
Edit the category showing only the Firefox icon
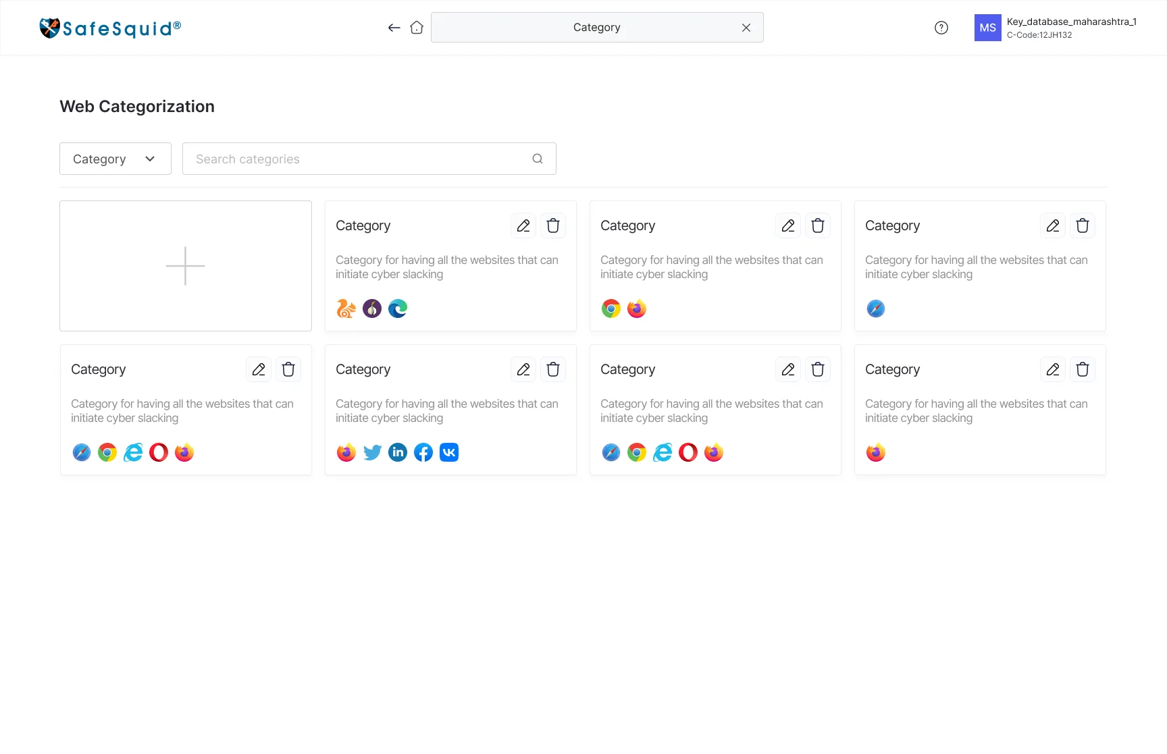click(1053, 369)
